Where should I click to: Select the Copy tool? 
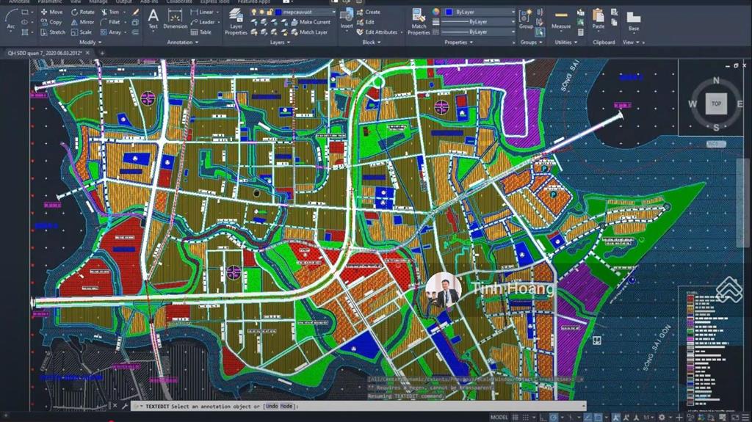tap(51, 22)
